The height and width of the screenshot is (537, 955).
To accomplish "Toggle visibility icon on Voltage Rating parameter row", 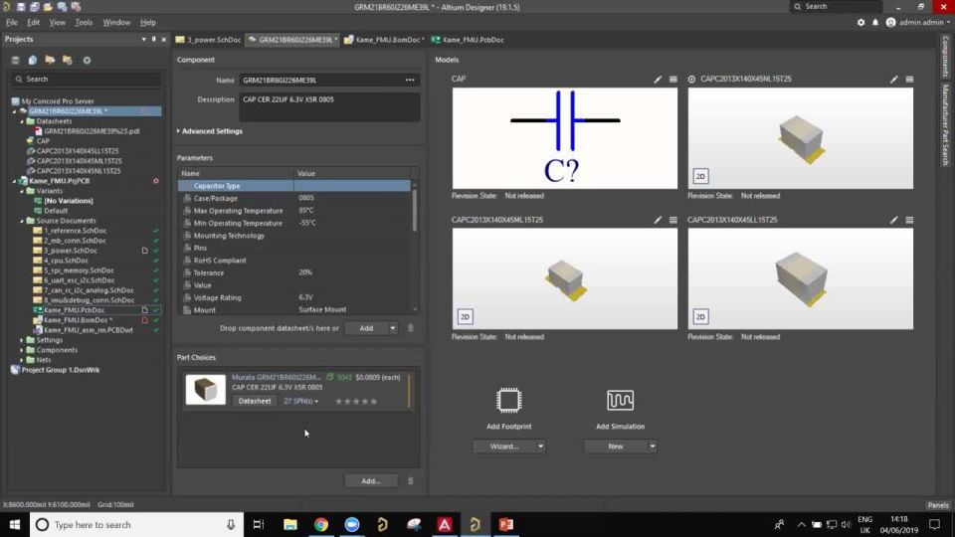I will click(187, 297).
